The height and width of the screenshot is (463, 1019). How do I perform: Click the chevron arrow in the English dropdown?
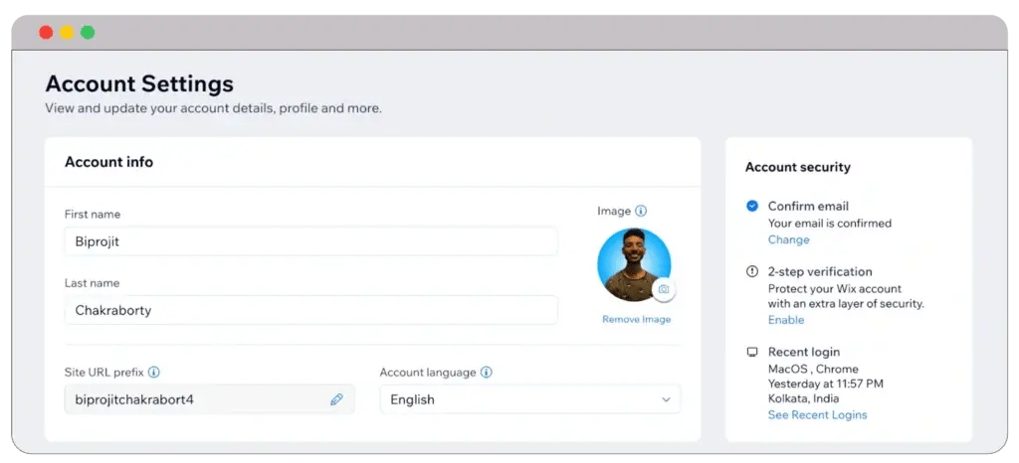(x=666, y=399)
